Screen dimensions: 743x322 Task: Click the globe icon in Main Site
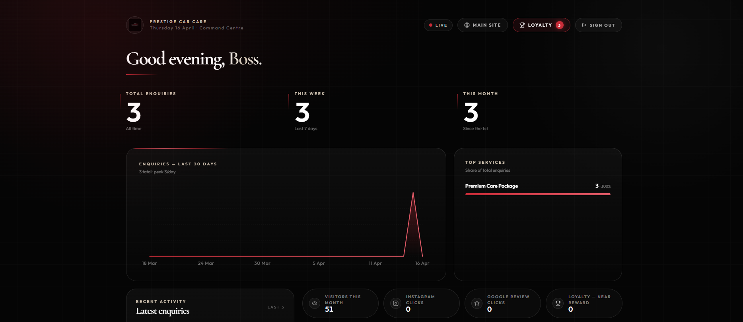point(467,25)
